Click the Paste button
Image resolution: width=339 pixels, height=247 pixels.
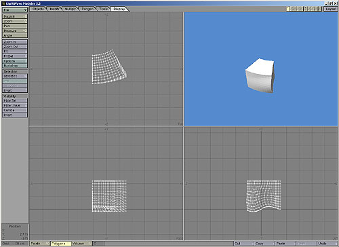[x=285, y=244]
